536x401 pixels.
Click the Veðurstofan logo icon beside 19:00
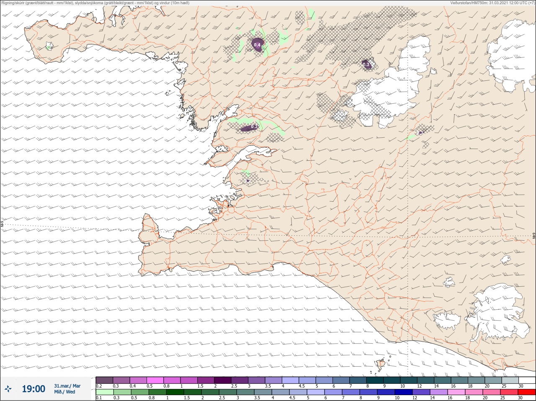coord(8,389)
